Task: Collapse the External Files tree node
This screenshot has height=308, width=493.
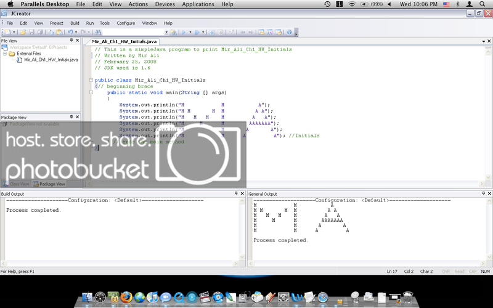Action: 5,54
